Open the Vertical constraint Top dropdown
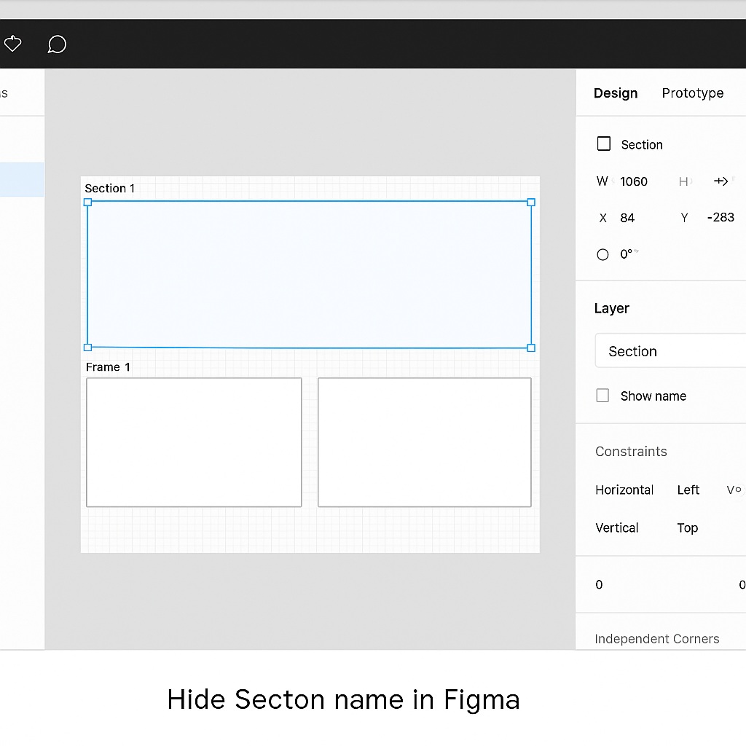Screen dimensions: 746x746 (x=687, y=527)
